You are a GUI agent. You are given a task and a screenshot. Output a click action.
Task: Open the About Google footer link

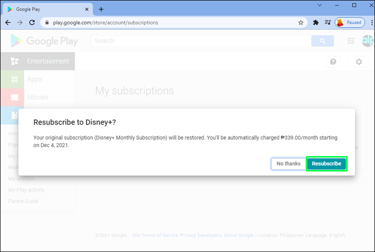point(238,236)
